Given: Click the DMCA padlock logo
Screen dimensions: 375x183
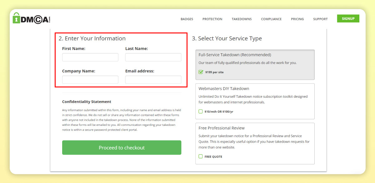Looking at the screenshot, I should [31, 19].
